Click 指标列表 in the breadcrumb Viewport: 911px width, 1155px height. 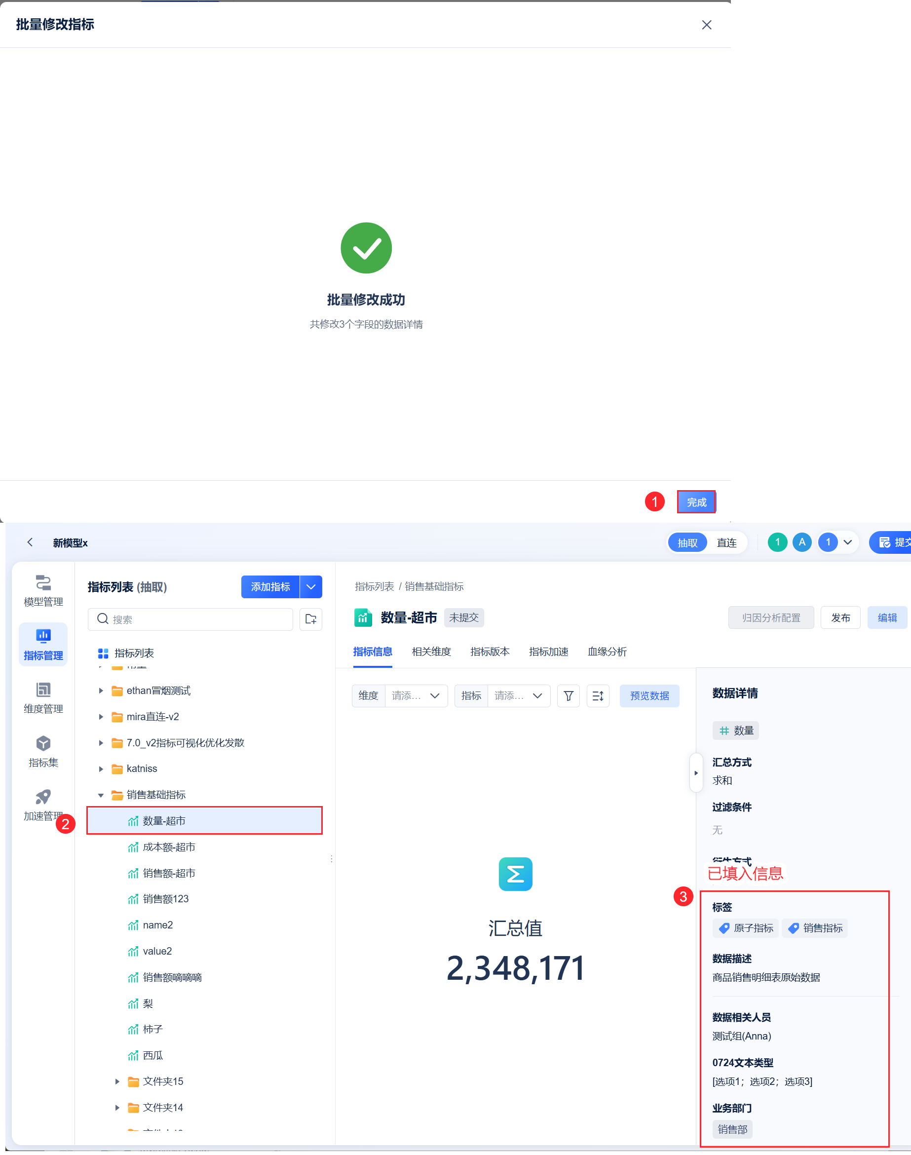point(375,586)
